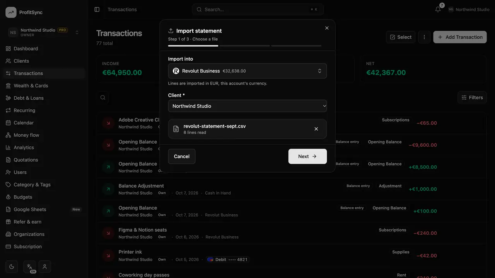Screen dimensions: 495x278
Task: Click the Revolut logo in account selector
Action: click(x=176, y=71)
